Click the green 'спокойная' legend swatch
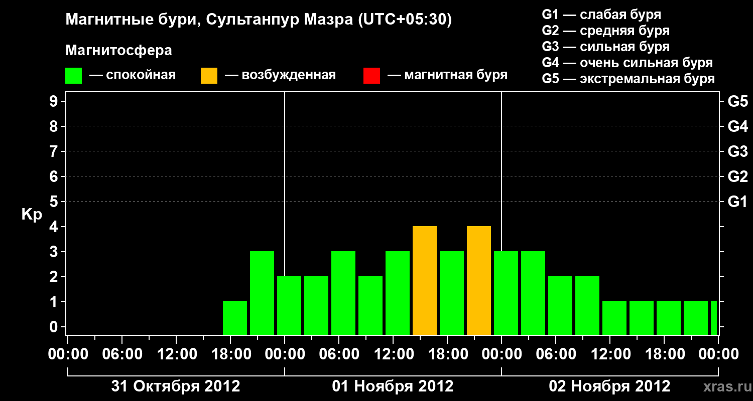Image resolution: width=753 pixels, height=401 pixels. [x=74, y=76]
